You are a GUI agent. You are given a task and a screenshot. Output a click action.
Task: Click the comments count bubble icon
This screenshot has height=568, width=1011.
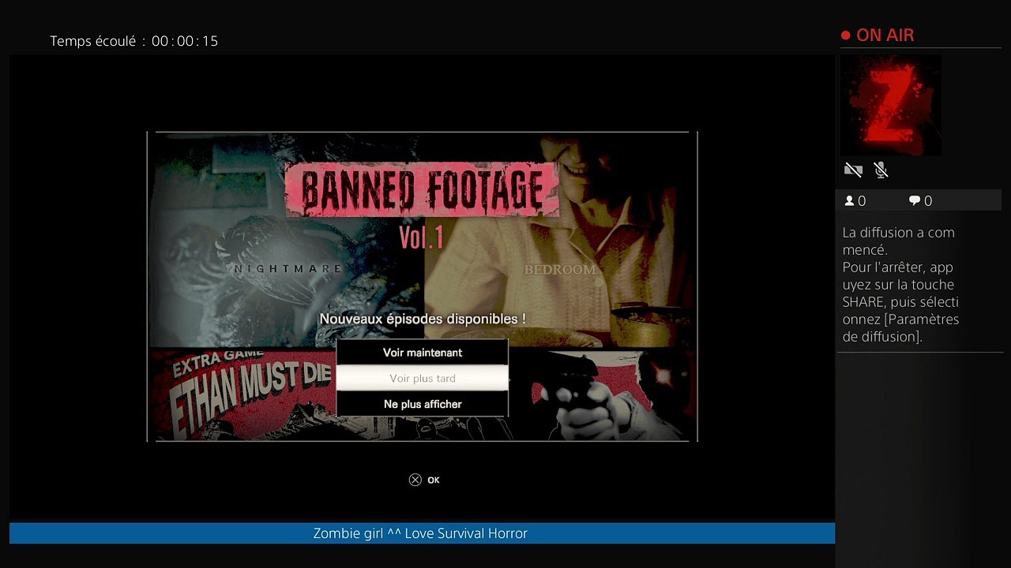(915, 201)
